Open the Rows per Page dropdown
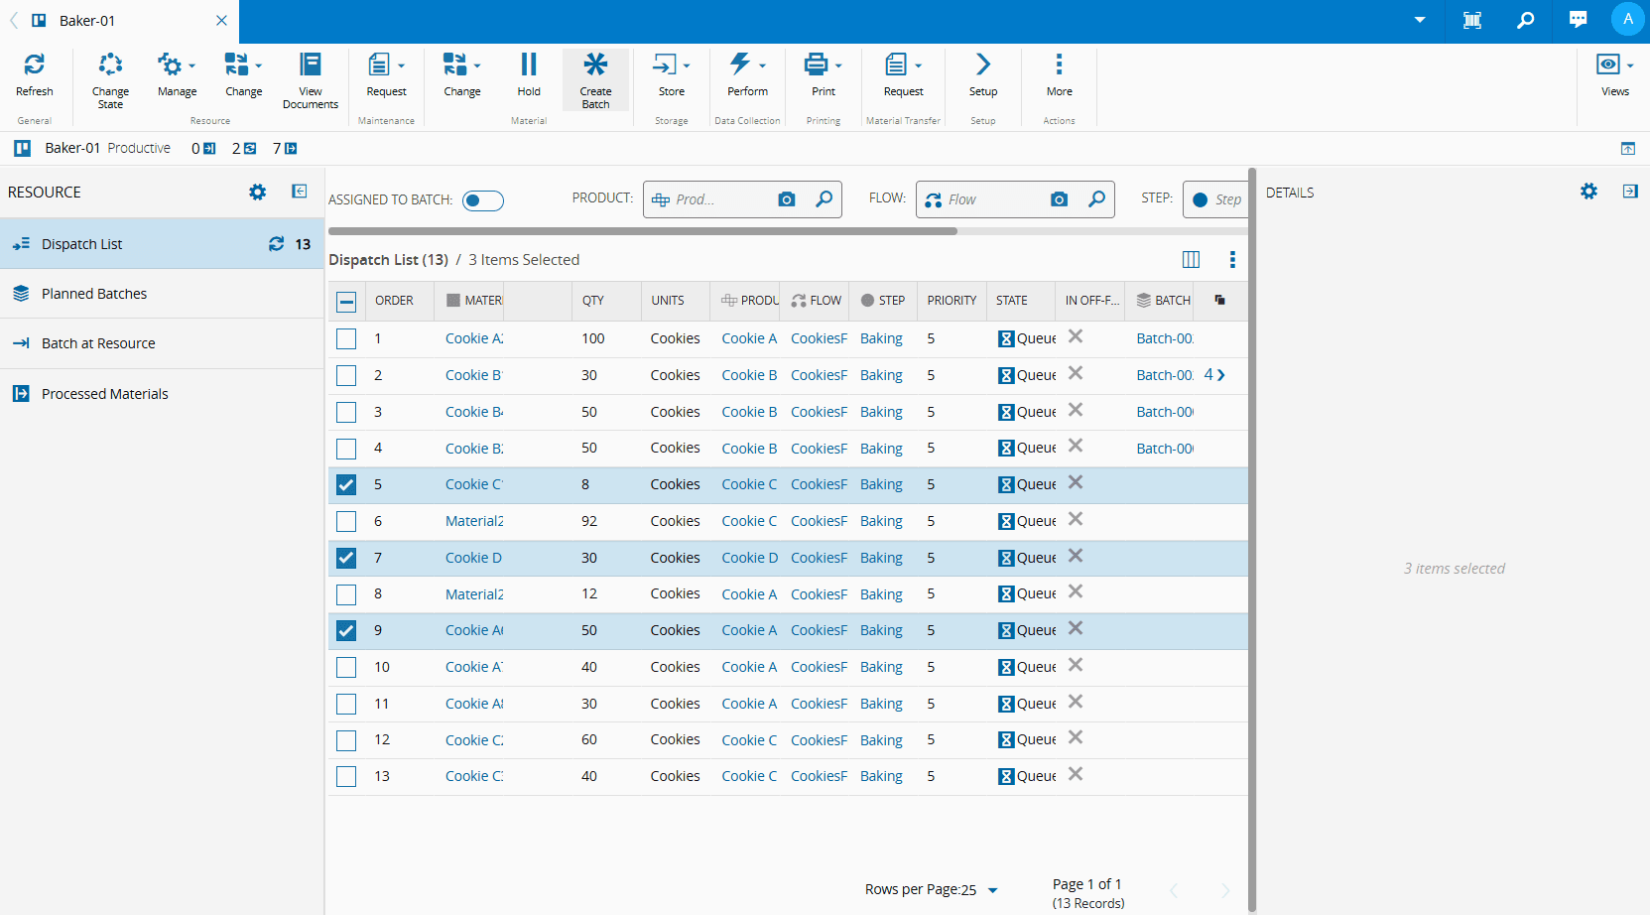 point(992,890)
